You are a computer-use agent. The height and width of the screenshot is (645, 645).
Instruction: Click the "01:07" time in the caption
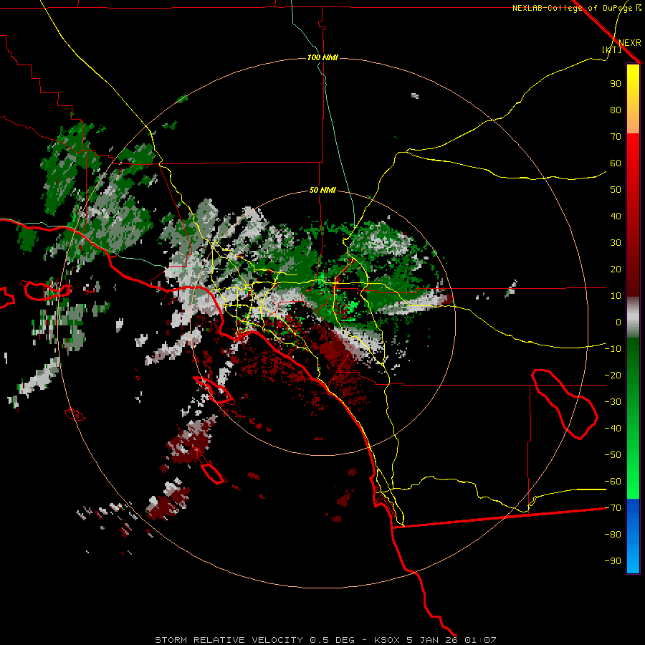click(480, 640)
